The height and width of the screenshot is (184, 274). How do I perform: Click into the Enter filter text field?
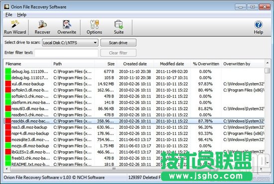[x=66, y=53]
